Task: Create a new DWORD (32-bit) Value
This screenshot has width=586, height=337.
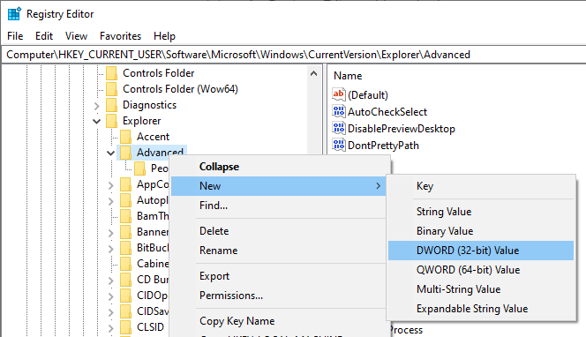Action: [x=481, y=251]
